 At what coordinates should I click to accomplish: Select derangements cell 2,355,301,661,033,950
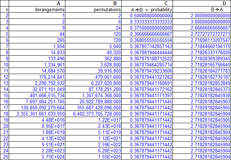tap(37, 114)
